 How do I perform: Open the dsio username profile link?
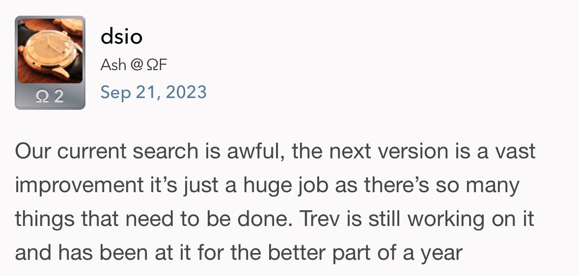click(121, 36)
